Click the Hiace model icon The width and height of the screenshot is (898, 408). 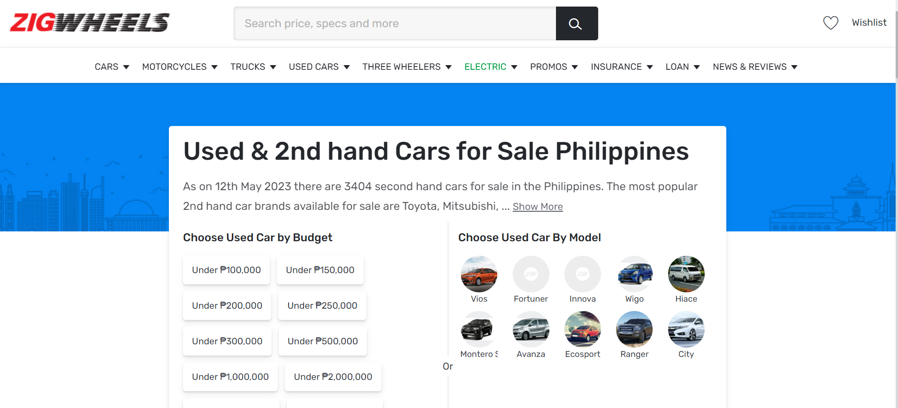pyautogui.click(x=686, y=274)
